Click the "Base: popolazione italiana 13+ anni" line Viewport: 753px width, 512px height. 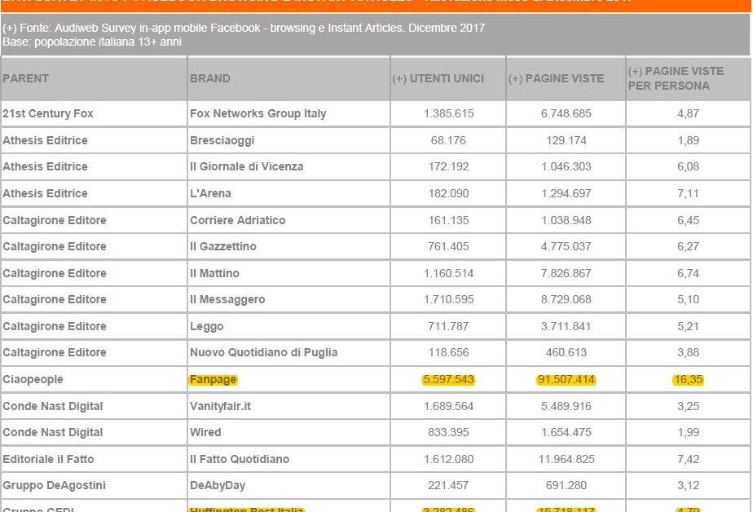(x=92, y=42)
